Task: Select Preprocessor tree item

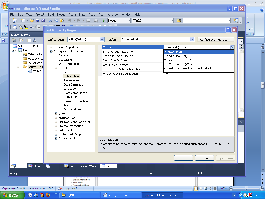Action: click(x=71, y=80)
